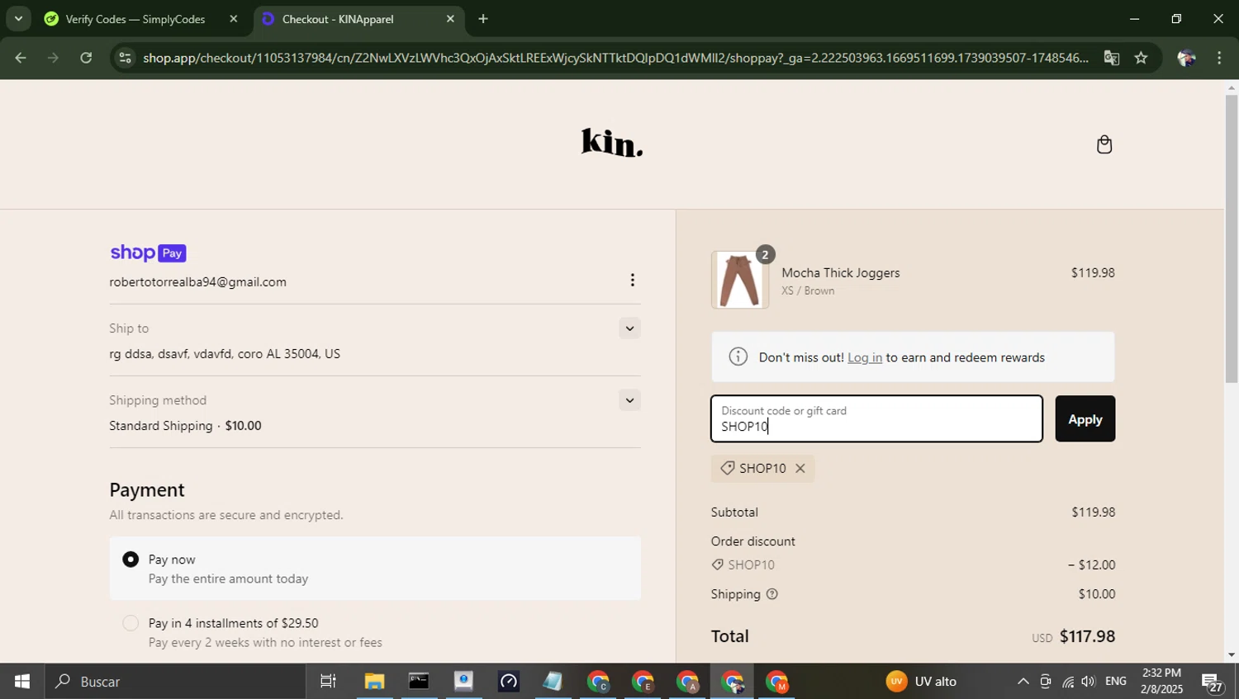Click the Standard Shipping $10.00 text

pos(185,426)
